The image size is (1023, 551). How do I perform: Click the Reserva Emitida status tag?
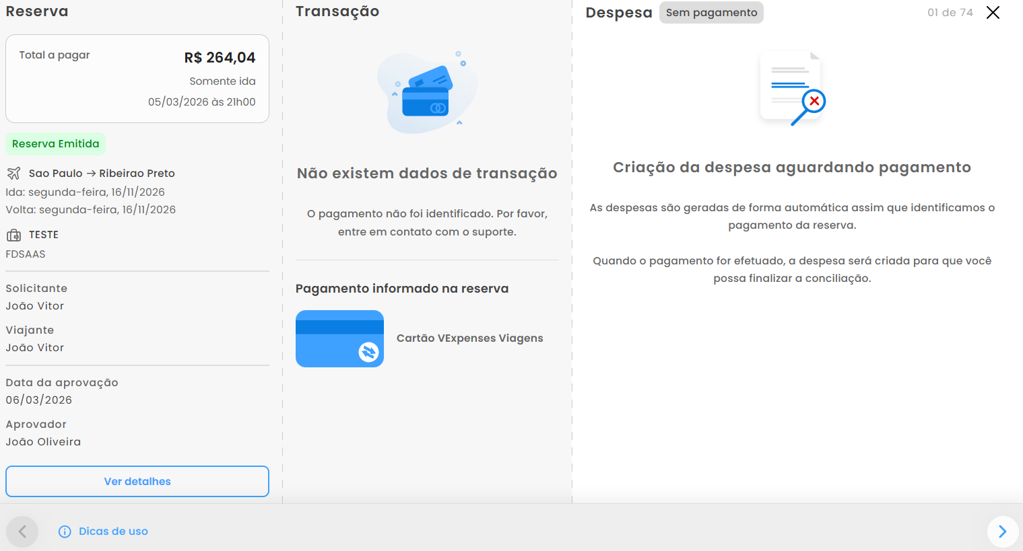tap(56, 144)
